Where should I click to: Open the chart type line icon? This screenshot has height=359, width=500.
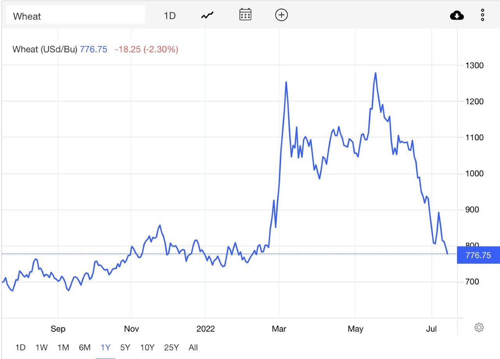(207, 15)
